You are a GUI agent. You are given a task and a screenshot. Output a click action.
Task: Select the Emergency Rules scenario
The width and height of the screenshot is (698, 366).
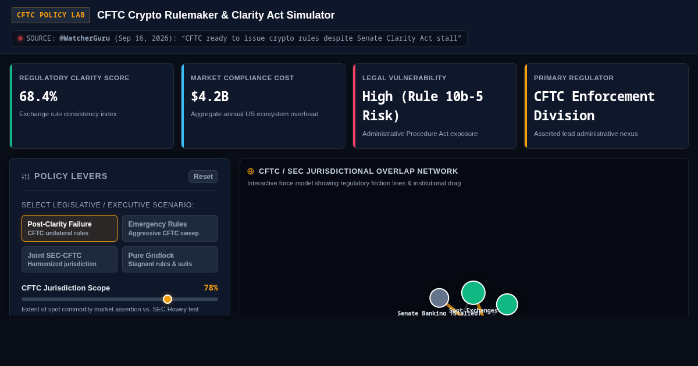click(170, 228)
